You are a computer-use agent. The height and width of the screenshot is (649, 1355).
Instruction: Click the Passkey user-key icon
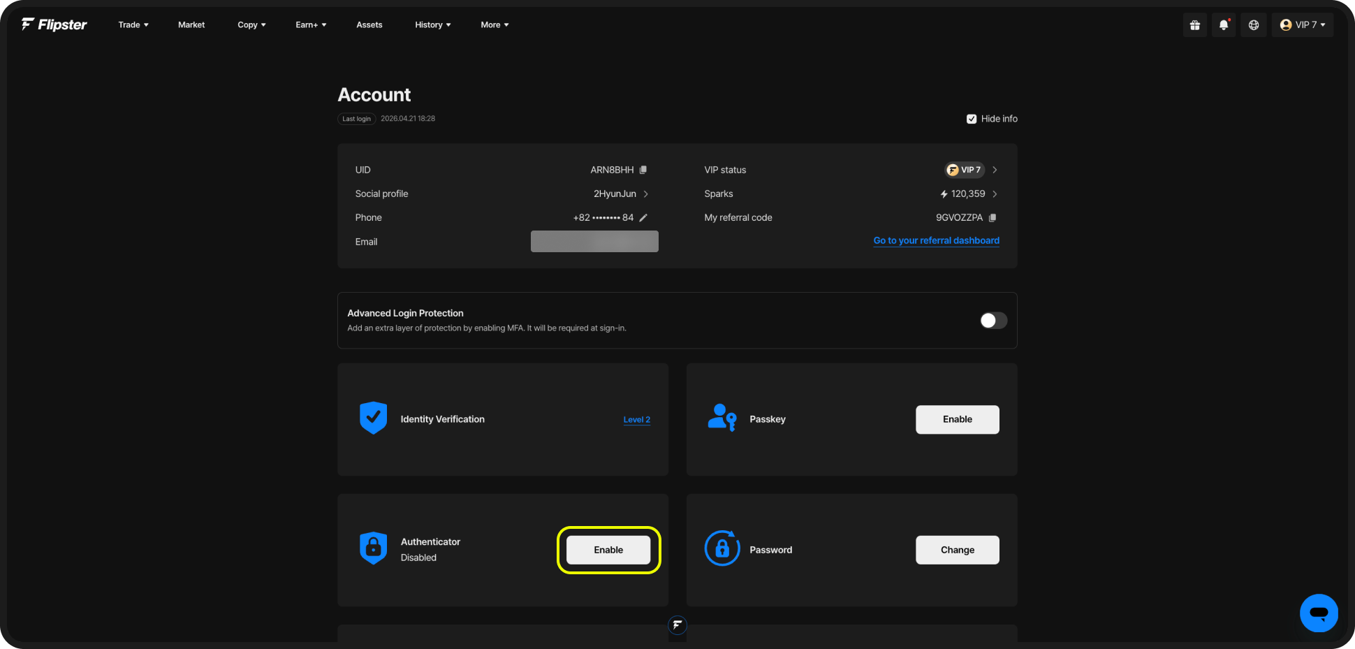pyautogui.click(x=722, y=418)
